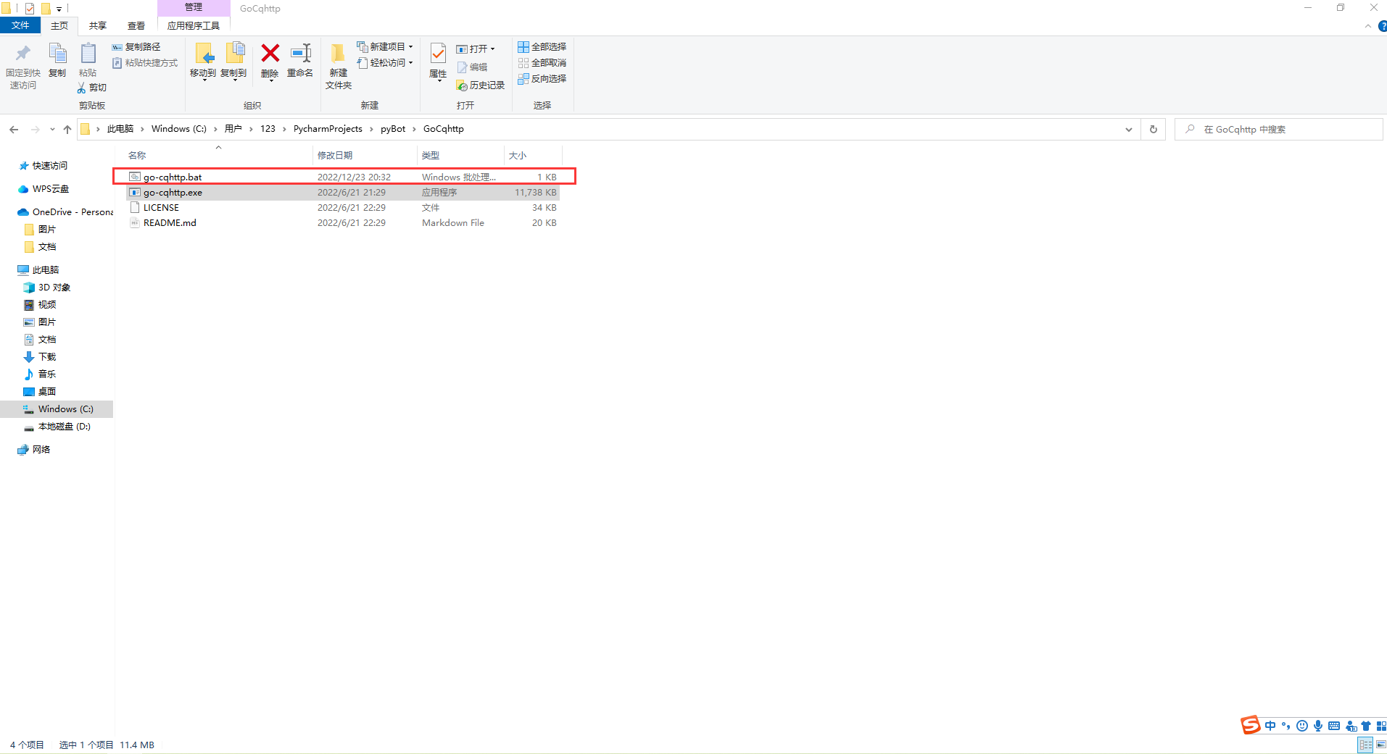Open the Application Tools (应用程序工具) tab

tap(194, 26)
